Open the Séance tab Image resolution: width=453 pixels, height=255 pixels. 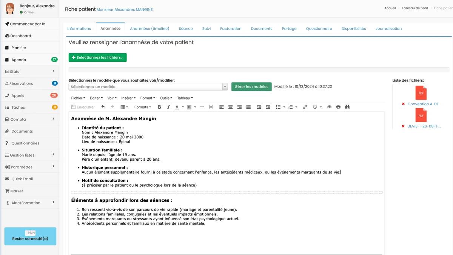click(x=186, y=29)
